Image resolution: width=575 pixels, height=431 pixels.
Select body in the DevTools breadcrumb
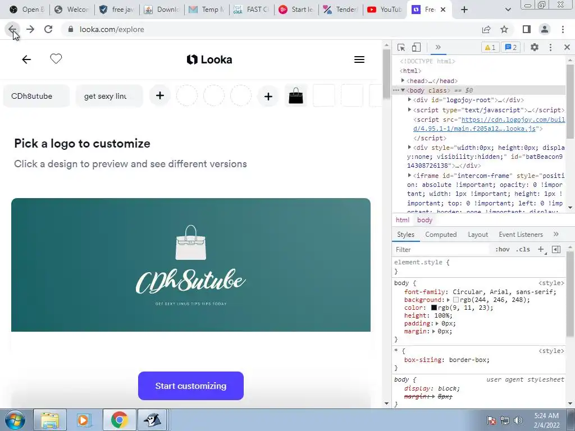(425, 220)
